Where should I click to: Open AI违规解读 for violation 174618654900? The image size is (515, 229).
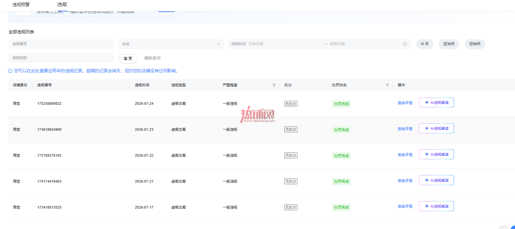pos(437,128)
